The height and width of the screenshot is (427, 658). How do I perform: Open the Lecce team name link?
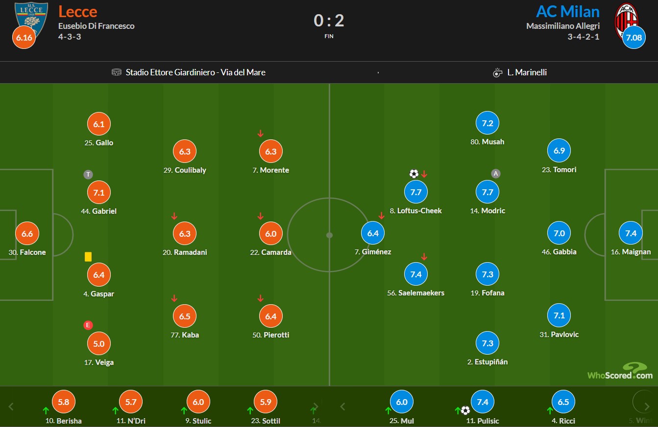pos(78,11)
